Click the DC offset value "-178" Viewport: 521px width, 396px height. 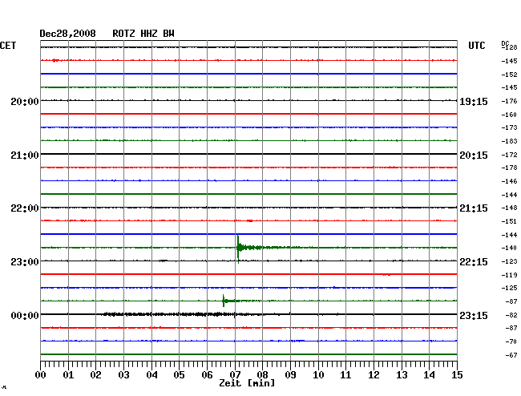point(509,168)
